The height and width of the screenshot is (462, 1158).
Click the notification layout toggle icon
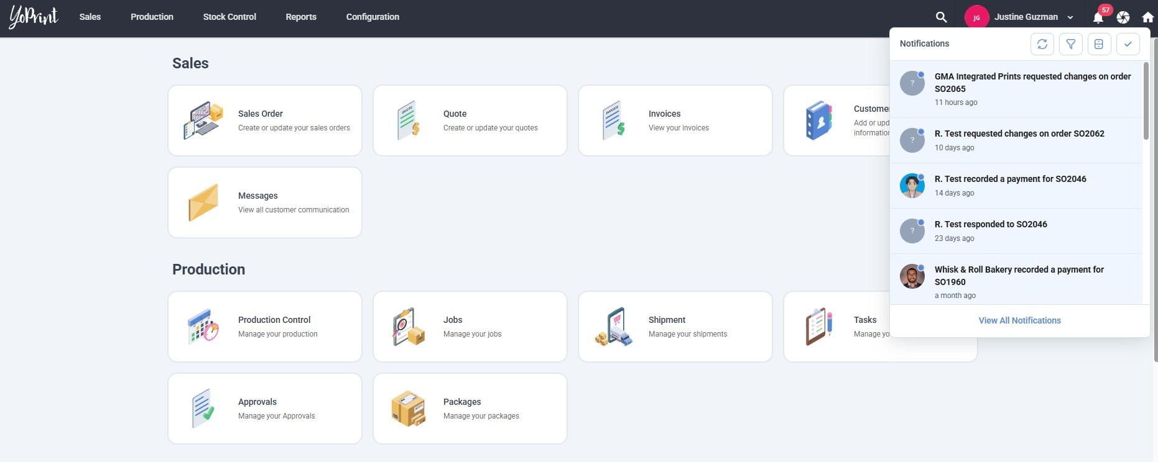pyautogui.click(x=1099, y=44)
